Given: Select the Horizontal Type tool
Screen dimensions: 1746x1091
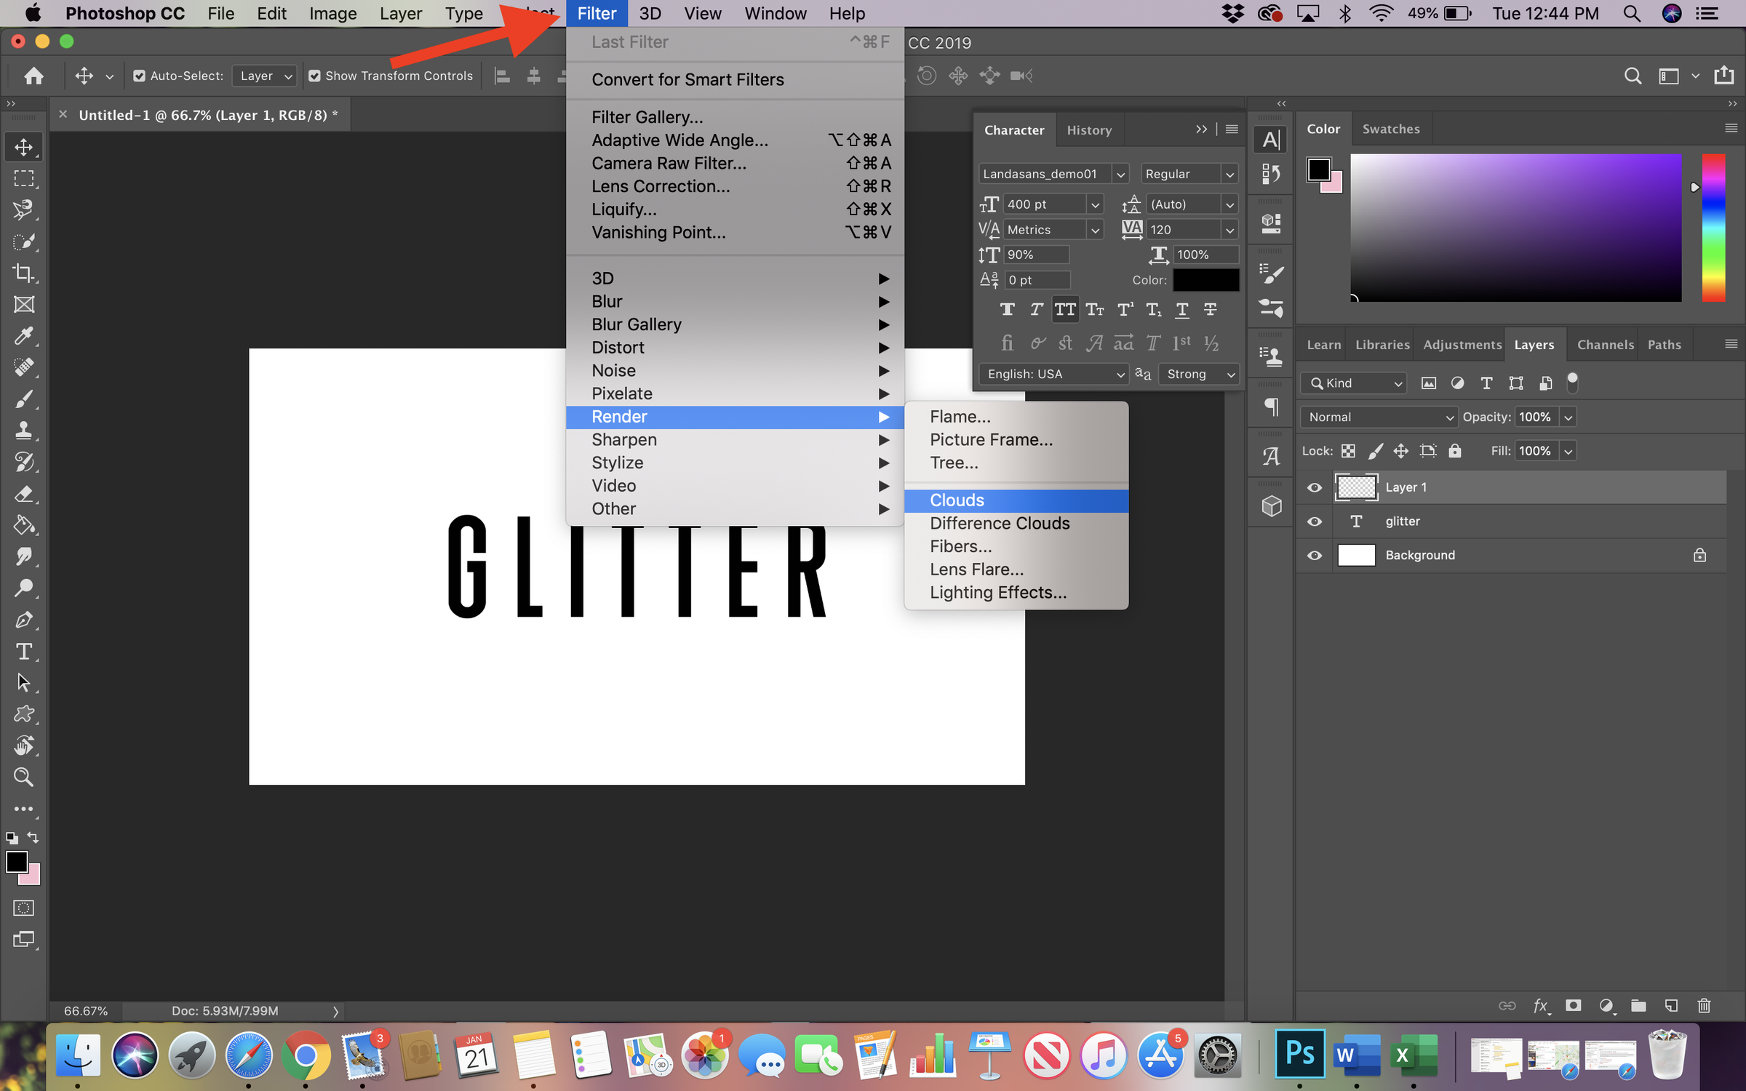Looking at the screenshot, I should (x=23, y=651).
